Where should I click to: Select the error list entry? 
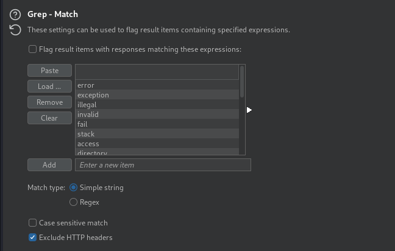(x=157, y=85)
